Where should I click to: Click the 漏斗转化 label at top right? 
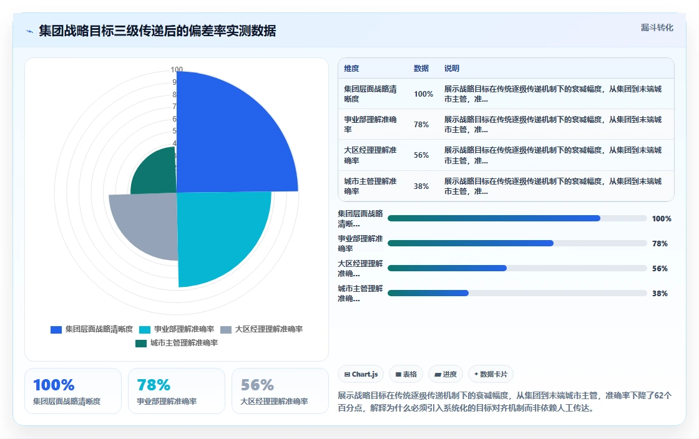657,27
